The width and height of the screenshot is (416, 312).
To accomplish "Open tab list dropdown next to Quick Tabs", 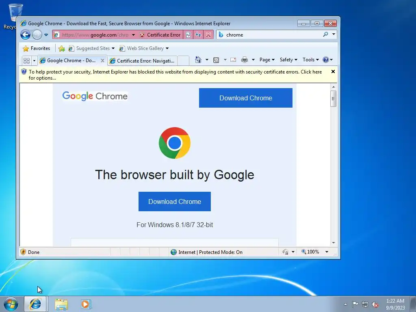I will (x=34, y=61).
